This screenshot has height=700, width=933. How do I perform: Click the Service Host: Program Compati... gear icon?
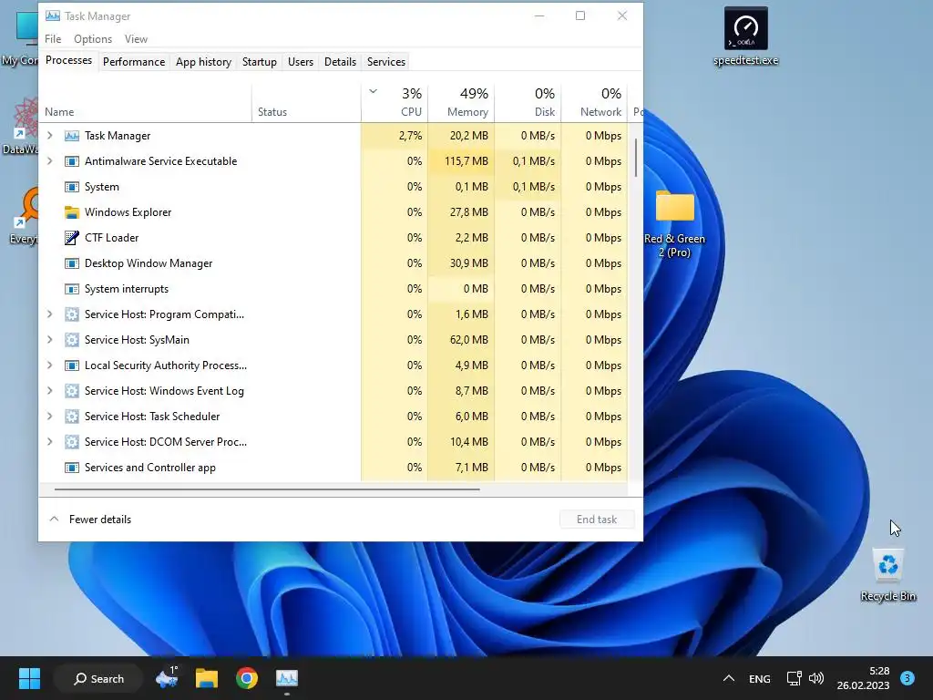coord(71,314)
